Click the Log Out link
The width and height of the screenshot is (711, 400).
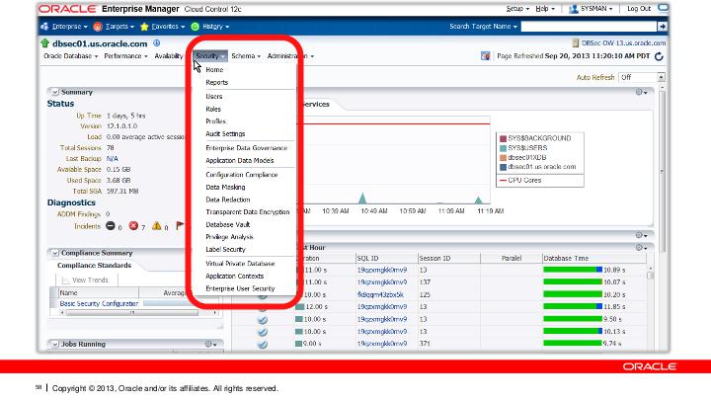[639, 9]
